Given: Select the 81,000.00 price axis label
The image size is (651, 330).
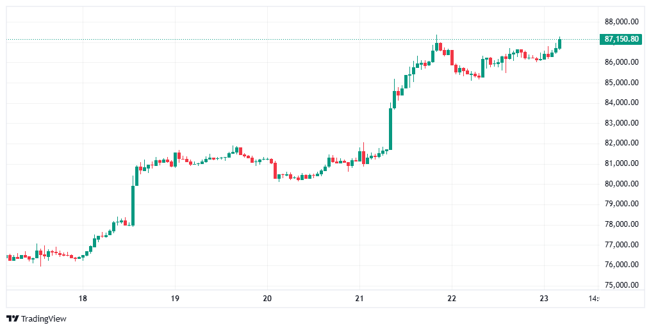Looking at the screenshot, I should point(622,163).
